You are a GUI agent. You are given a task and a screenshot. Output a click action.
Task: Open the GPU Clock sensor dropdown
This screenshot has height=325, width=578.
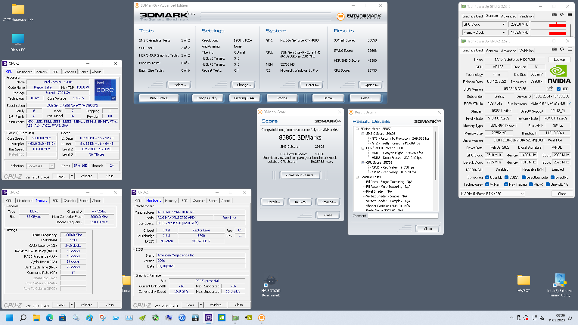coord(503,24)
